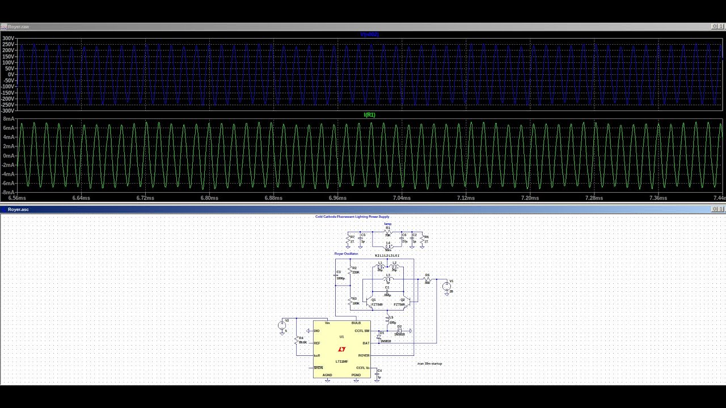Select inductor L5 100µ
Screen dimensions: 726x408
387,320
